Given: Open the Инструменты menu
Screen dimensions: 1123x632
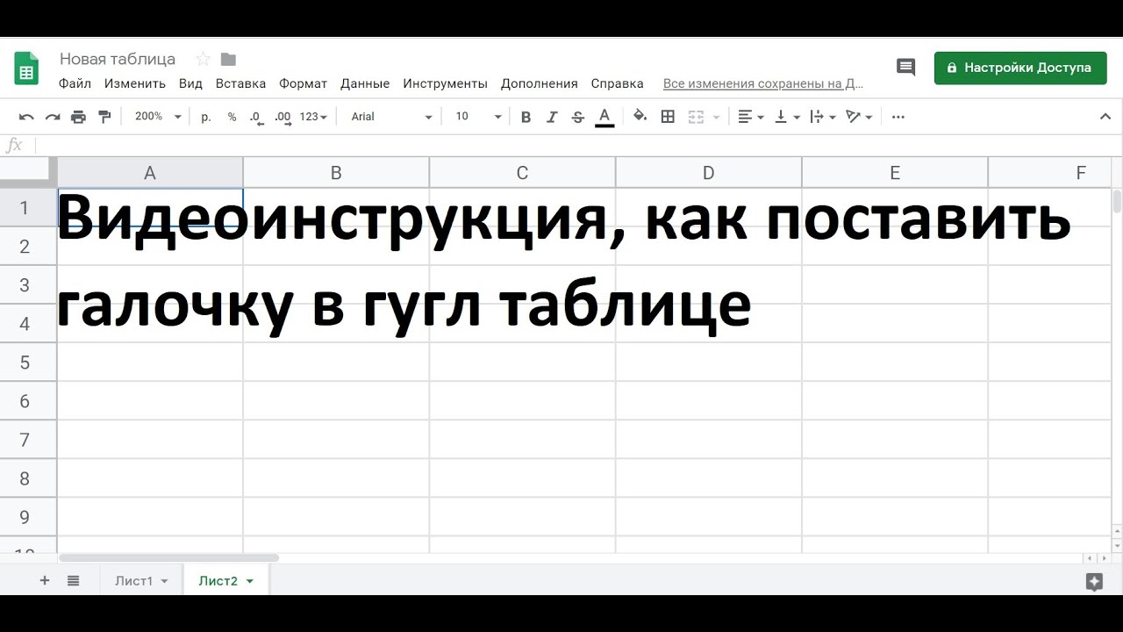Looking at the screenshot, I should (445, 83).
